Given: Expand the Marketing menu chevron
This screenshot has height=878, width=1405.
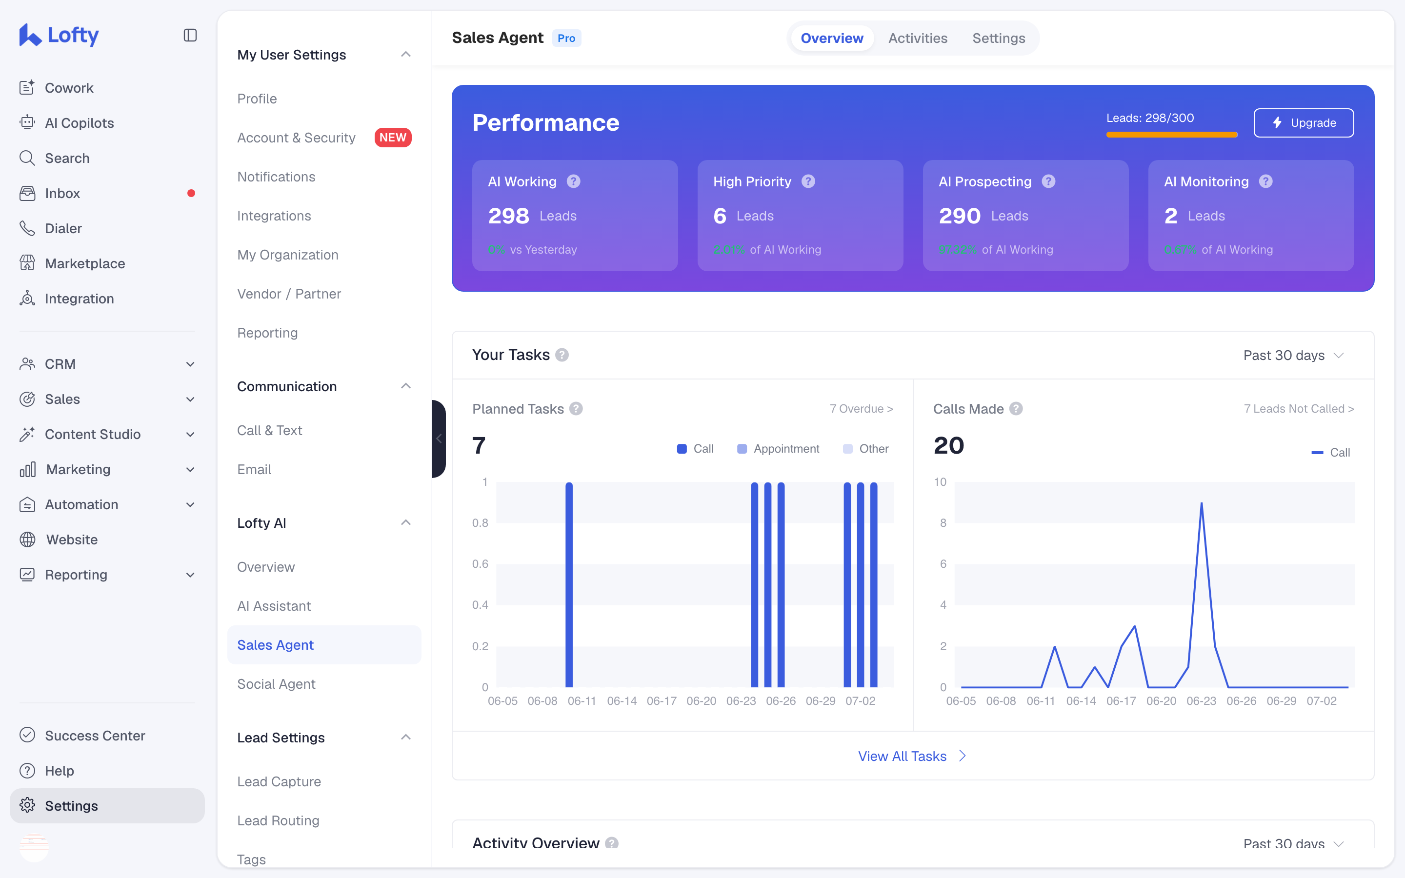Looking at the screenshot, I should (190, 469).
